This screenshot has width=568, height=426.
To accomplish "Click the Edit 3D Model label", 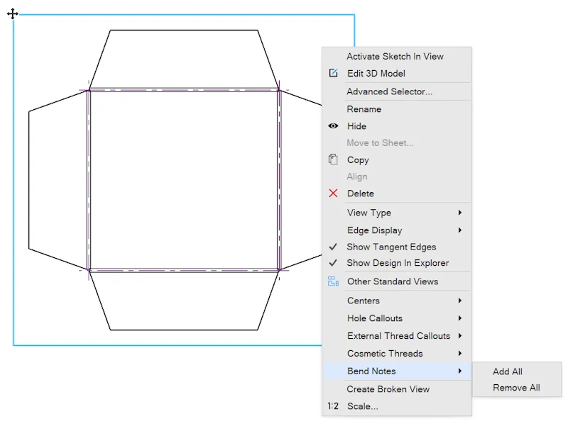I will point(376,74).
